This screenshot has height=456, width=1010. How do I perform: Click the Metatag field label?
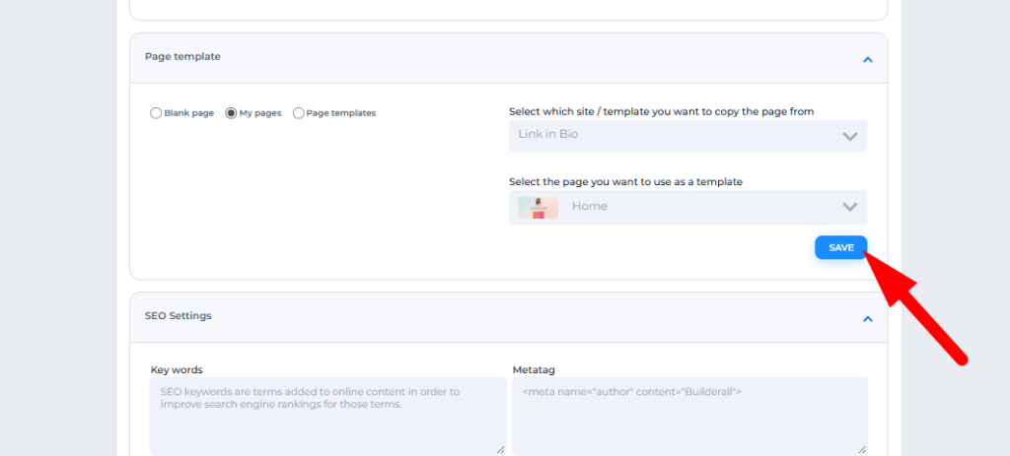tap(534, 370)
